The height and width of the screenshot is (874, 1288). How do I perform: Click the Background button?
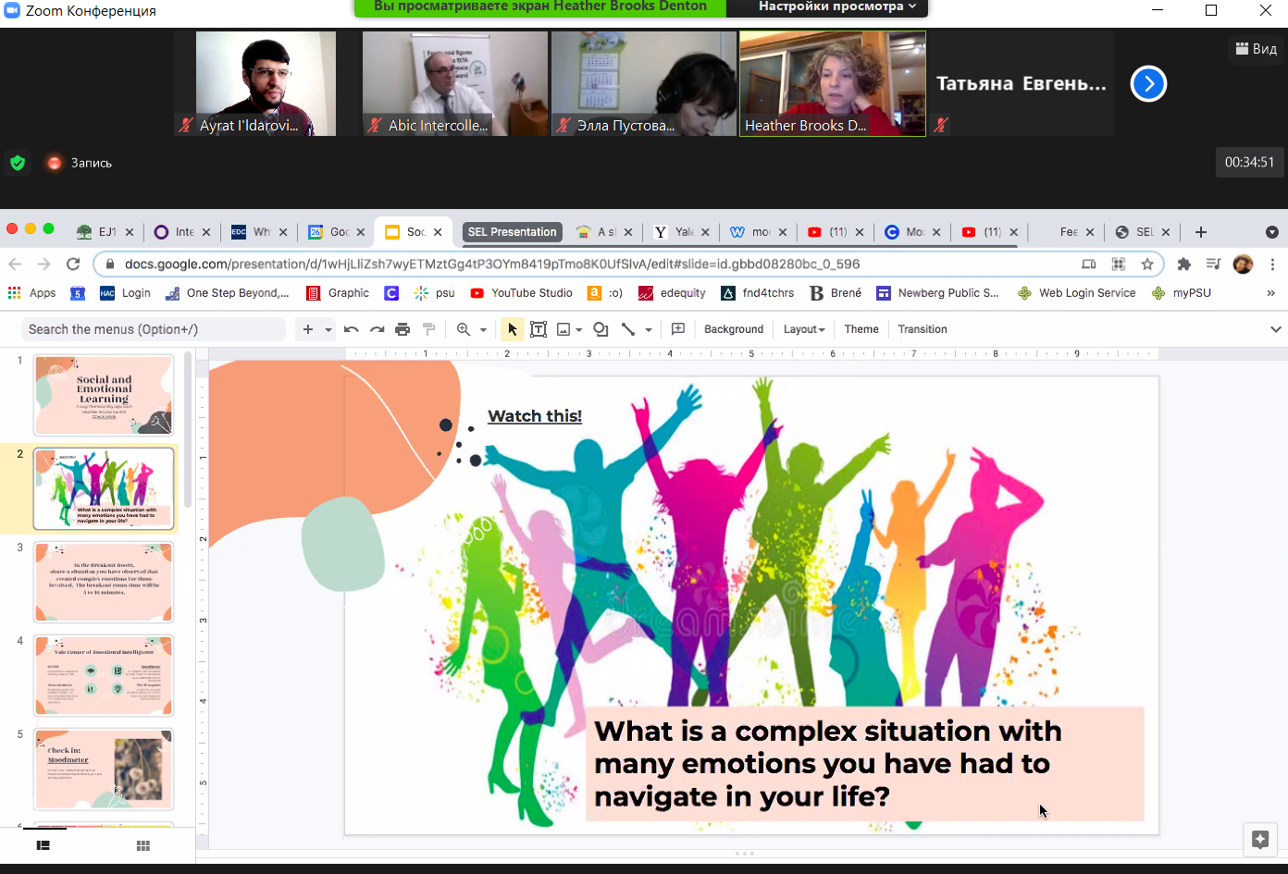pyautogui.click(x=733, y=329)
